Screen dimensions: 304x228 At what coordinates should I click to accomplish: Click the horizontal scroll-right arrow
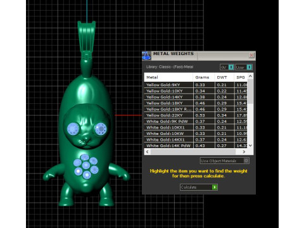[x=244, y=152]
